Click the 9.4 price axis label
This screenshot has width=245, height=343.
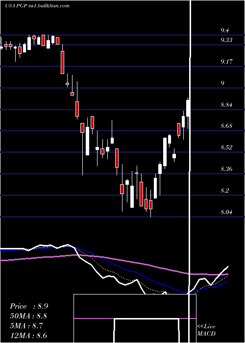tap(225, 30)
